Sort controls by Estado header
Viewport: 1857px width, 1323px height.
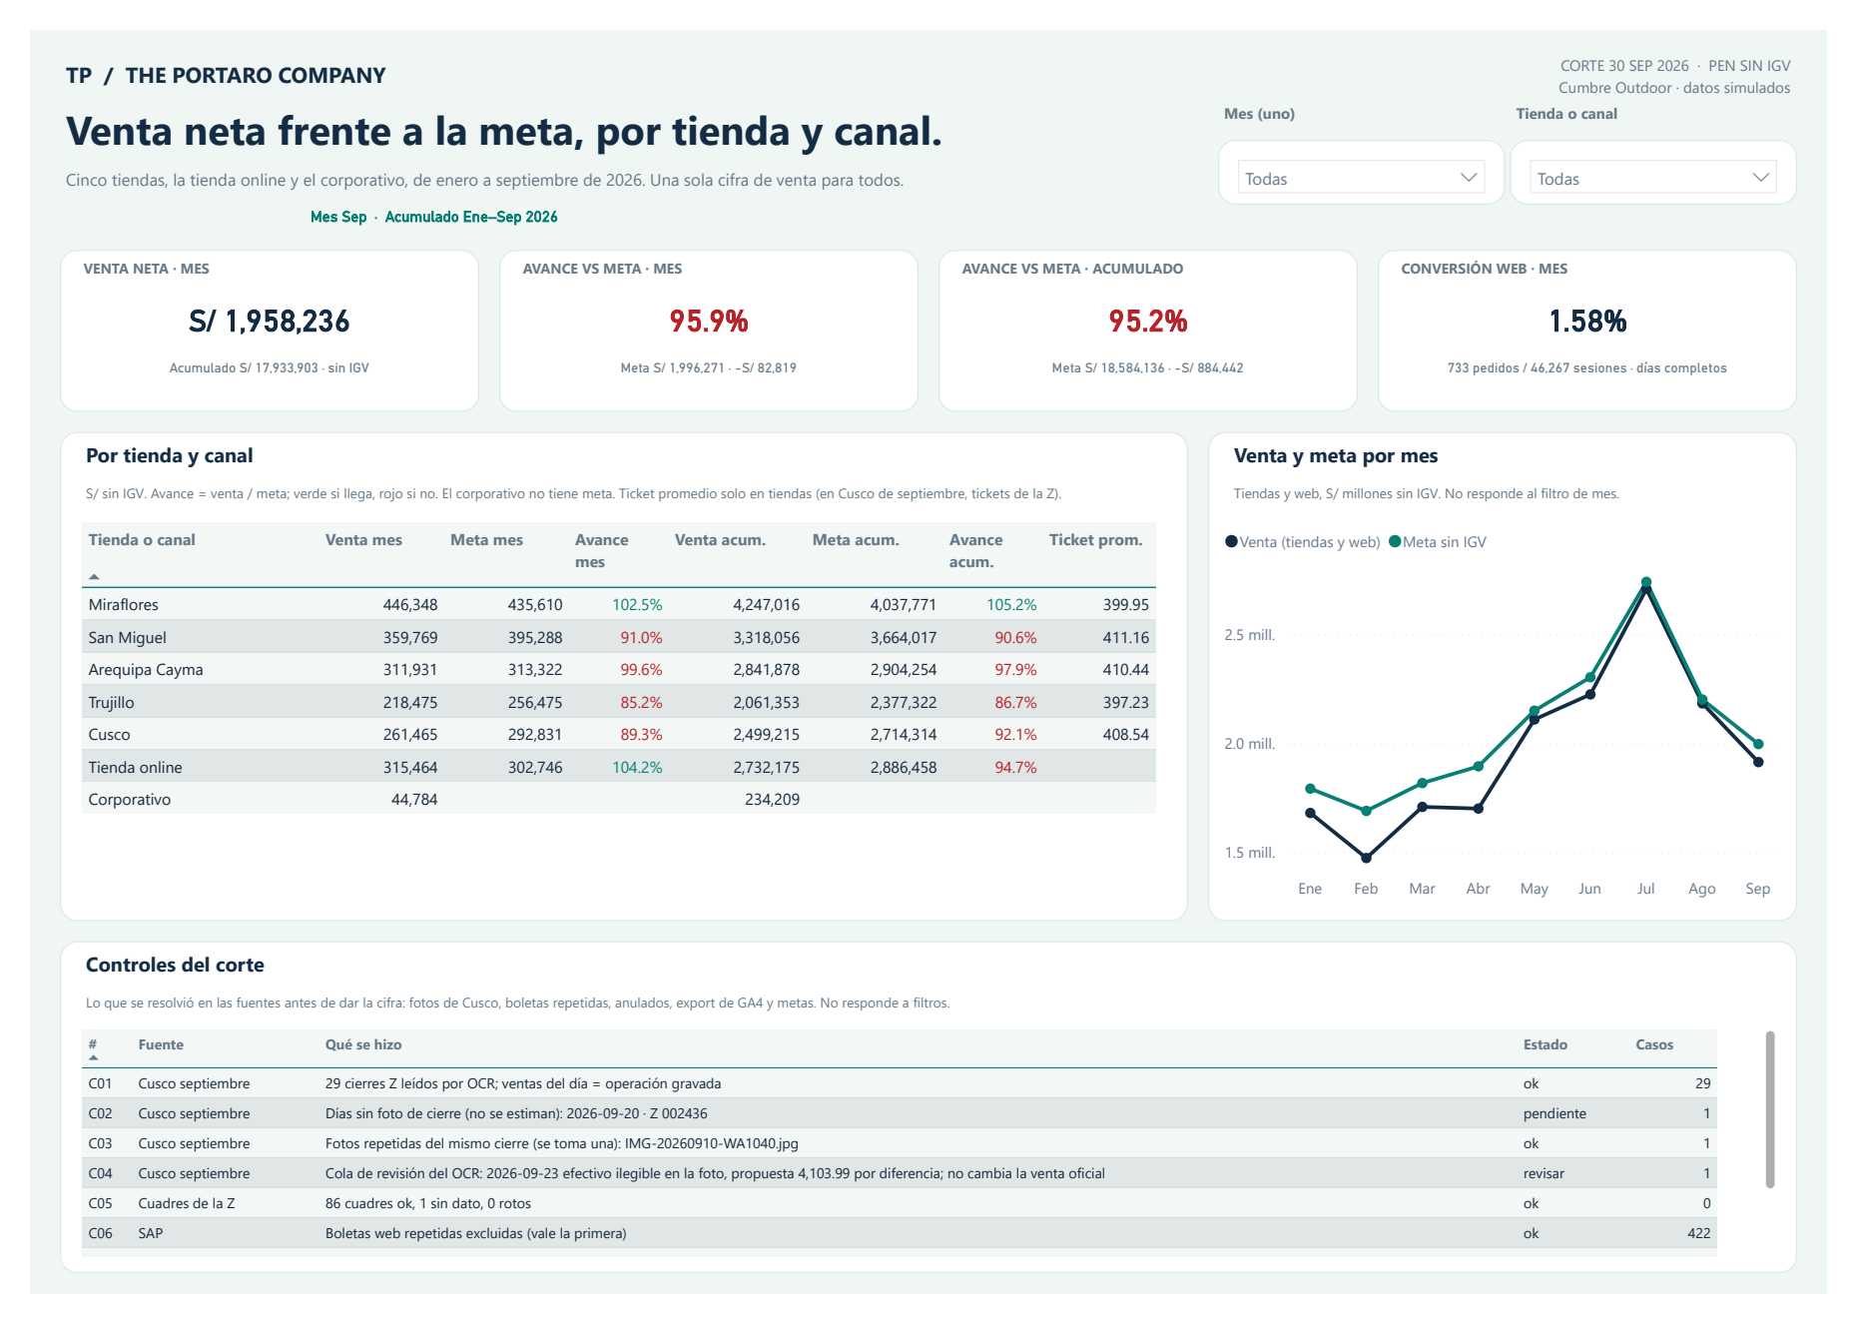1546,1044
